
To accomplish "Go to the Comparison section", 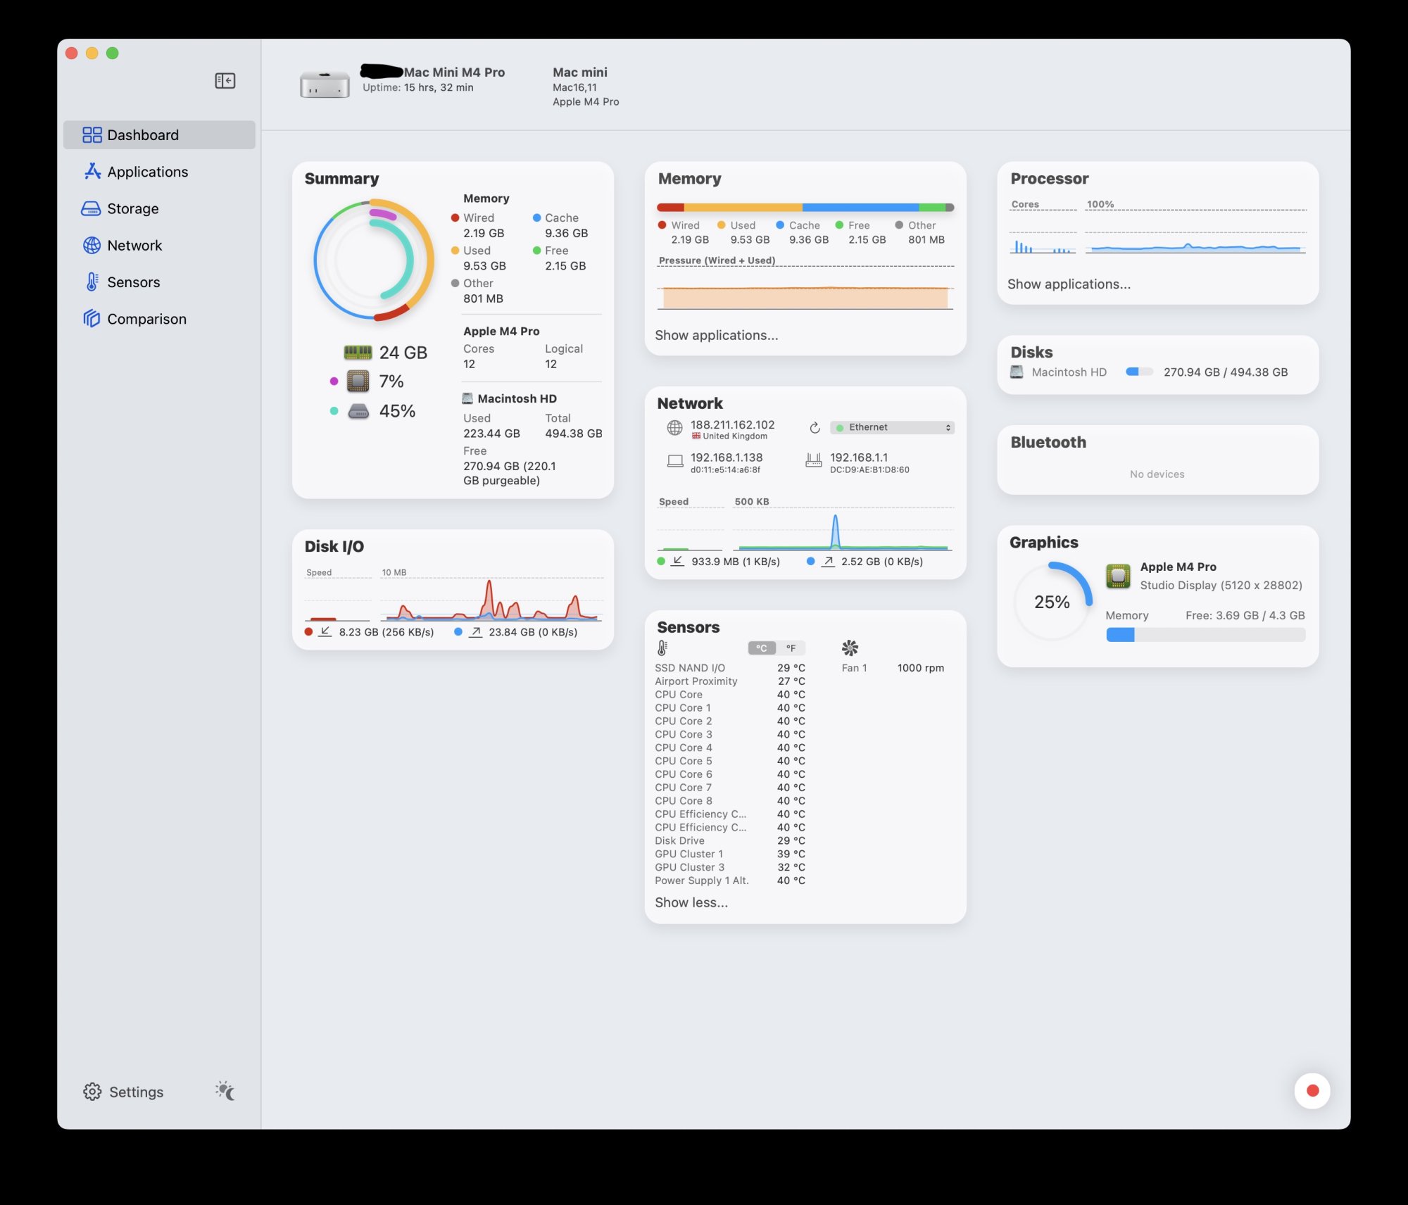I will [x=146, y=320].
